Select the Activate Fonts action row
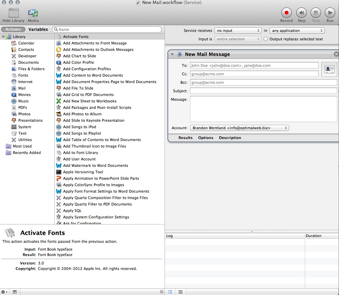 110,37
